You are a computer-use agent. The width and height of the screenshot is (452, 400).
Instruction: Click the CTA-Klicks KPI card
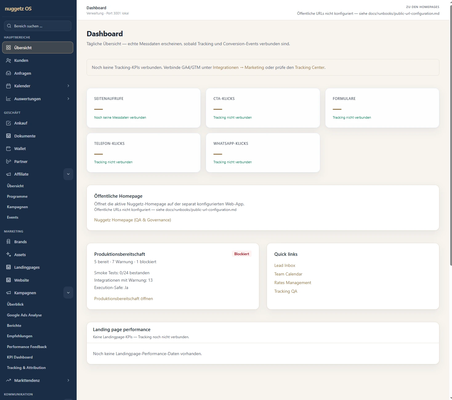(x=263, y=108)
